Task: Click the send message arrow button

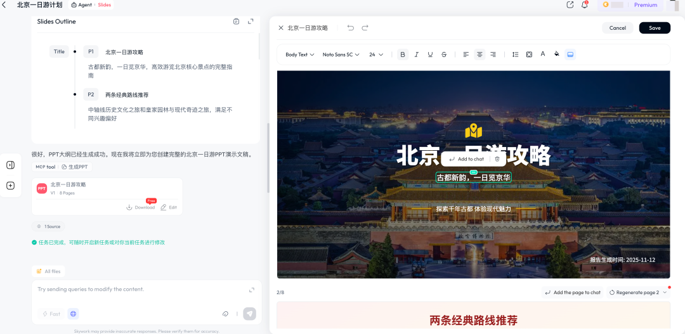Action: tap(250, 314)
